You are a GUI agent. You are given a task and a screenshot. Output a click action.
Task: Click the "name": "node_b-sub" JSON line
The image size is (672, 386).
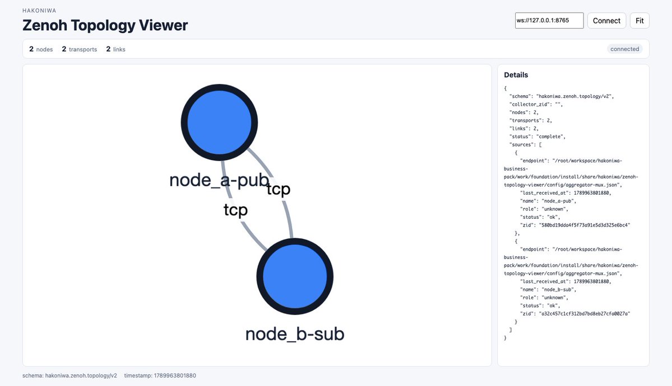point(548,290)
